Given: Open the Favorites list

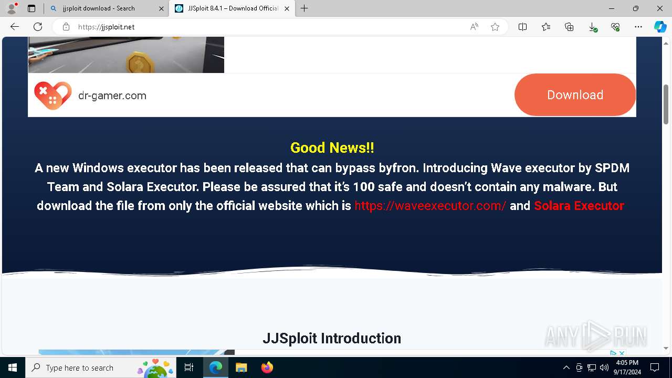Looking at the screenshot, I should tap(546, 27).
